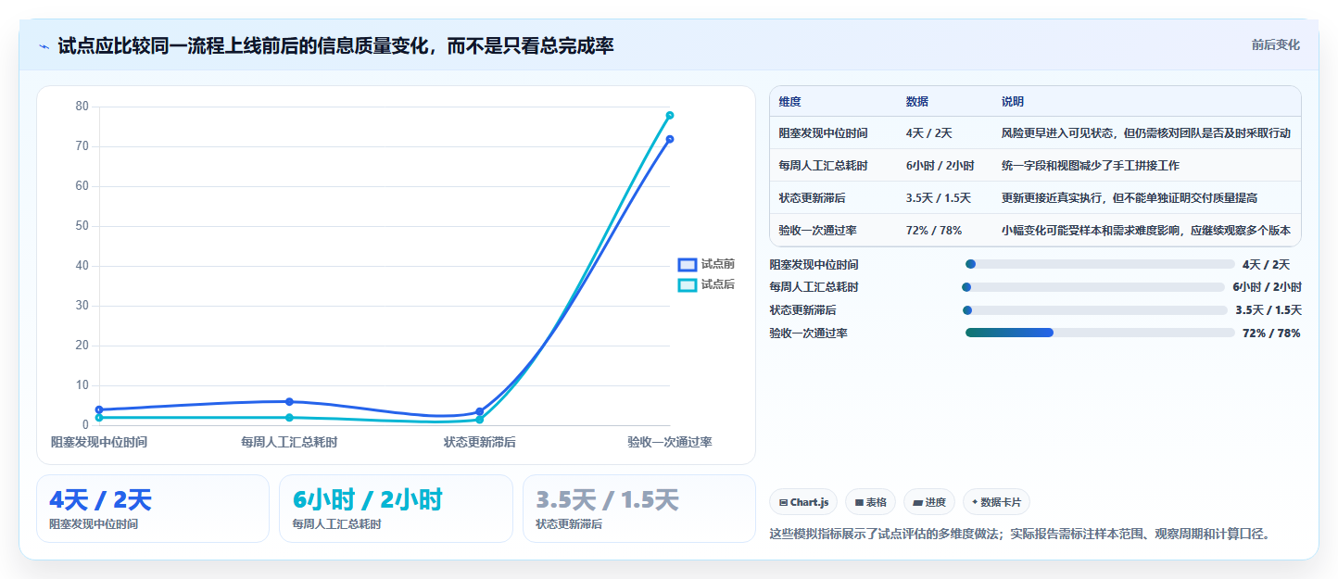This screenshot has height=579, width=1338.
Task: Select the 阻塞发现中位时间 progress bar
Action: coord(1100,264)
